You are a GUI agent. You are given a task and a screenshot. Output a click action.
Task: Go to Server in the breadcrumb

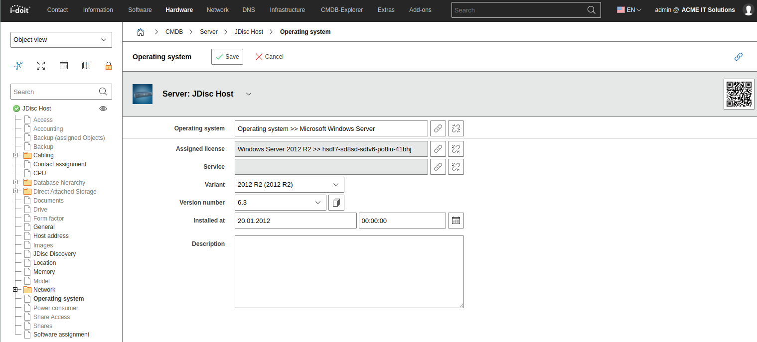[x=209, y=32]
